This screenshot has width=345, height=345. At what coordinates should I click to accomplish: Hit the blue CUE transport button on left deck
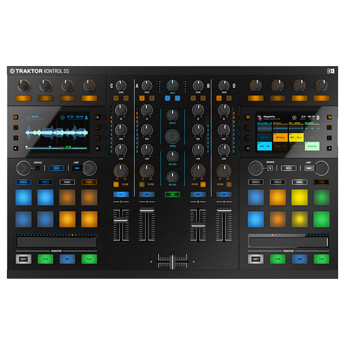coord(67,259)
